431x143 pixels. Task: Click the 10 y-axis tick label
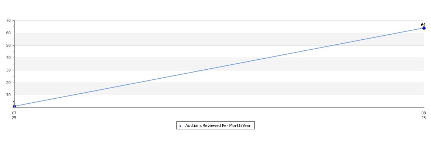pos(9,95)
